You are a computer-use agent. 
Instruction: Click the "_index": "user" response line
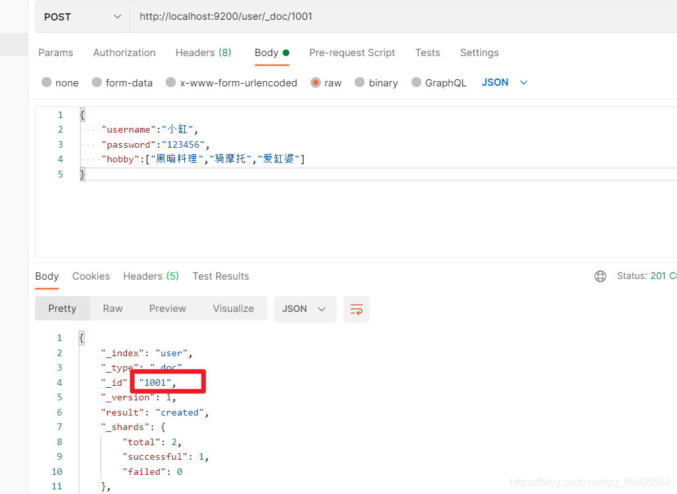pyautogui.click(x=147, y=353)
